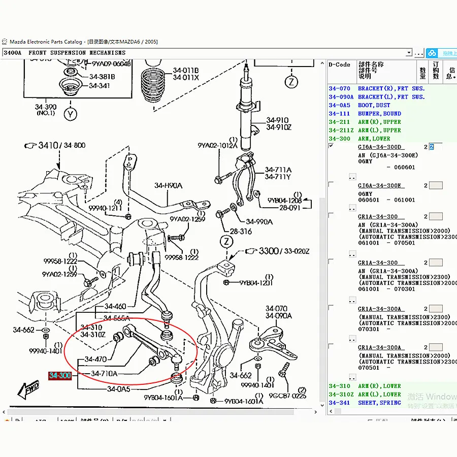Check the GR1A-34-300 entry ending 070501
Image resolution: width=457 pixels, height=457 pixels.
[331, 215]
